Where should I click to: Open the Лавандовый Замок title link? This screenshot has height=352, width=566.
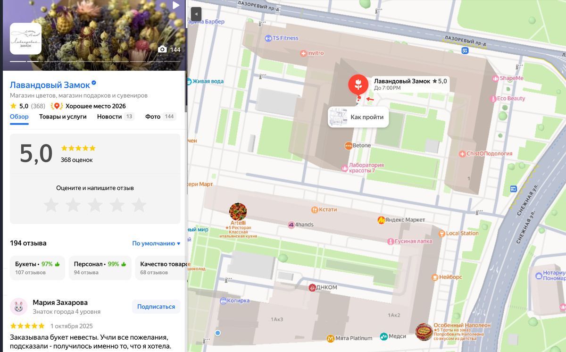pos(50,85)
